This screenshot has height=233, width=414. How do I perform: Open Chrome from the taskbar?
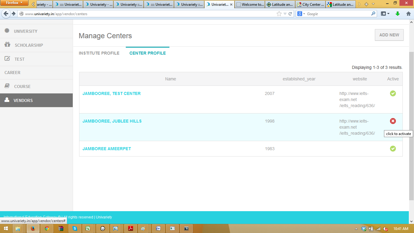point(47,228)
